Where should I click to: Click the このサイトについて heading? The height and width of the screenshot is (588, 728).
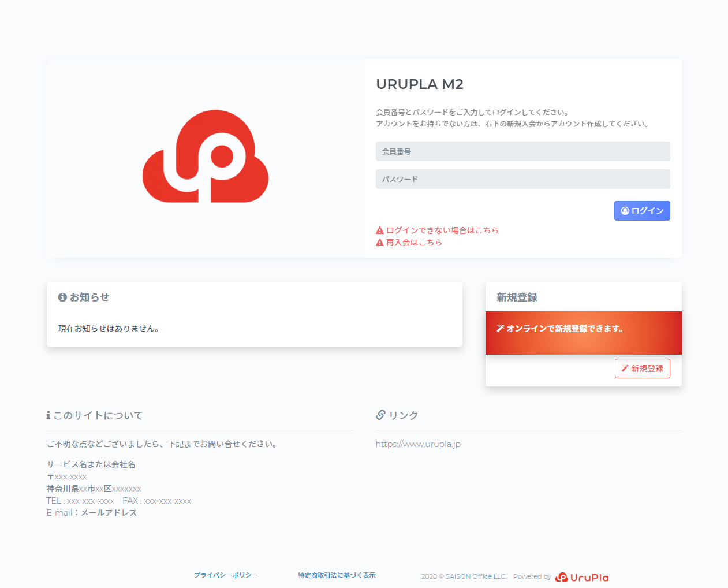pos(98,415)
